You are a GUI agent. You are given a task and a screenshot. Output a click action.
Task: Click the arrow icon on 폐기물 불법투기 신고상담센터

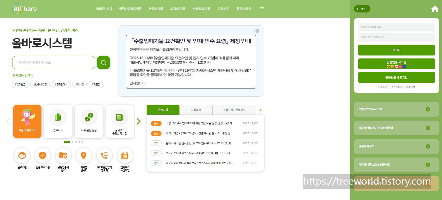click(x=428, y=128)
